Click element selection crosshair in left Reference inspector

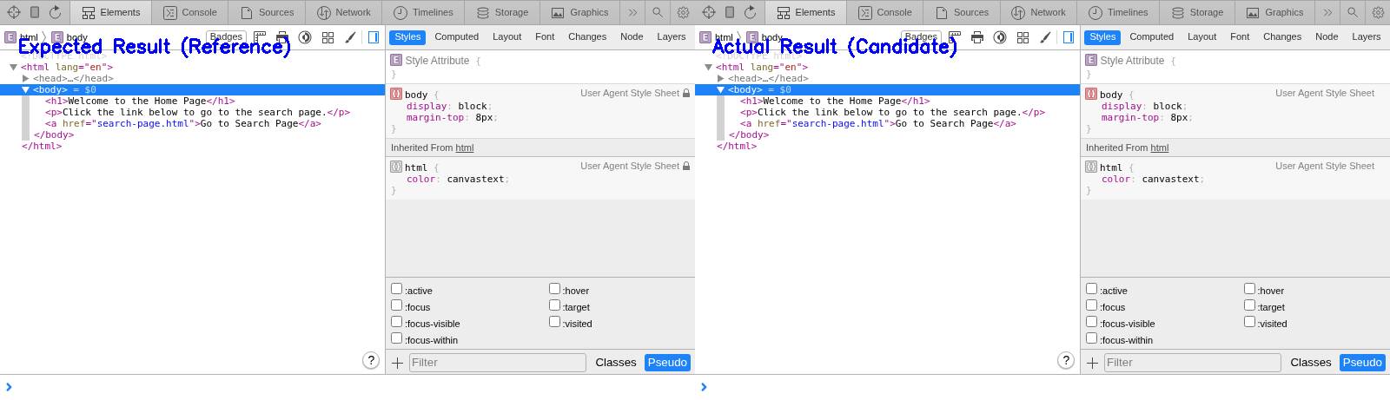(14, 12)
